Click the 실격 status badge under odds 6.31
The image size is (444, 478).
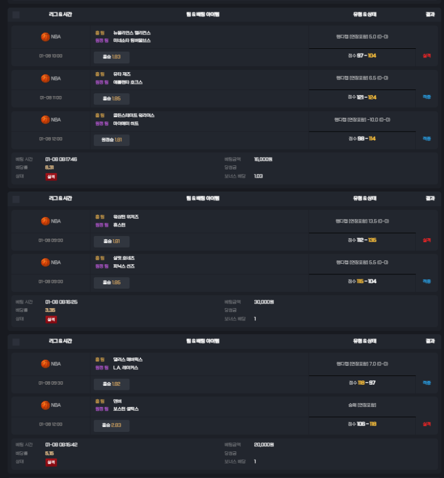[x=51, y=177]
